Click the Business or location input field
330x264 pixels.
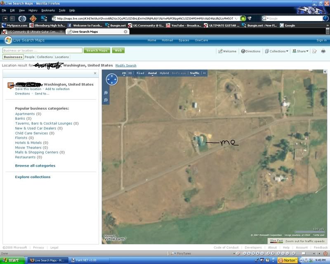(x=42, y=50)
